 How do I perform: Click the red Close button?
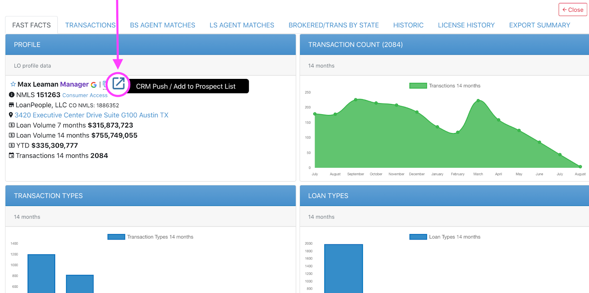(573, 10)
